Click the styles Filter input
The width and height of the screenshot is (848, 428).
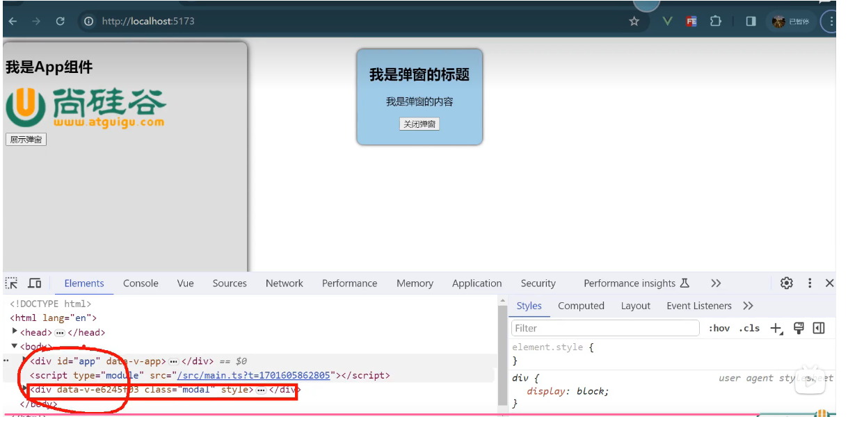point(605,328)
